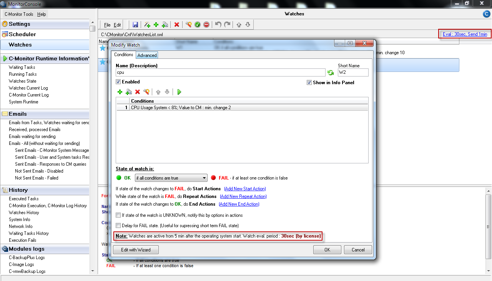Undo the last change in the Watches toolbar
Image resolution: width=492 pixels, height=281 pixels.
click(x=218, y=25)
